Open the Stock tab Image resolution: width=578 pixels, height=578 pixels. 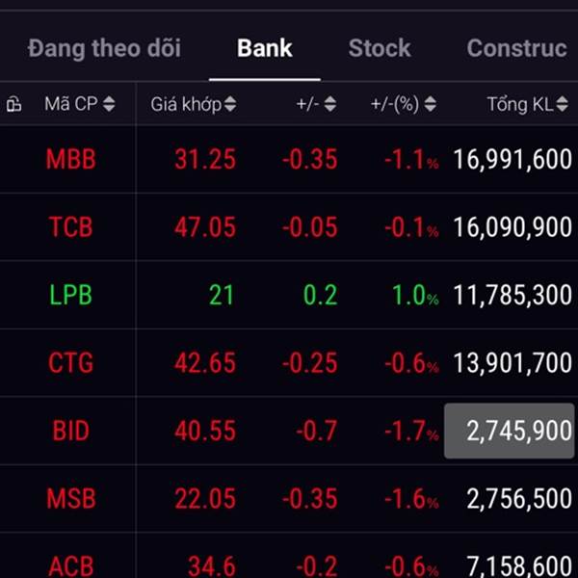pyautogui.click(x=380, y=48)
